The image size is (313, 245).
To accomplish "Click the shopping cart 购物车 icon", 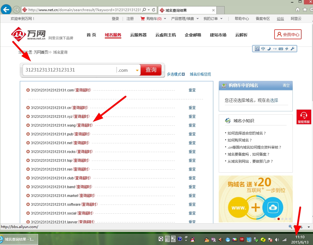I will 143,19.
